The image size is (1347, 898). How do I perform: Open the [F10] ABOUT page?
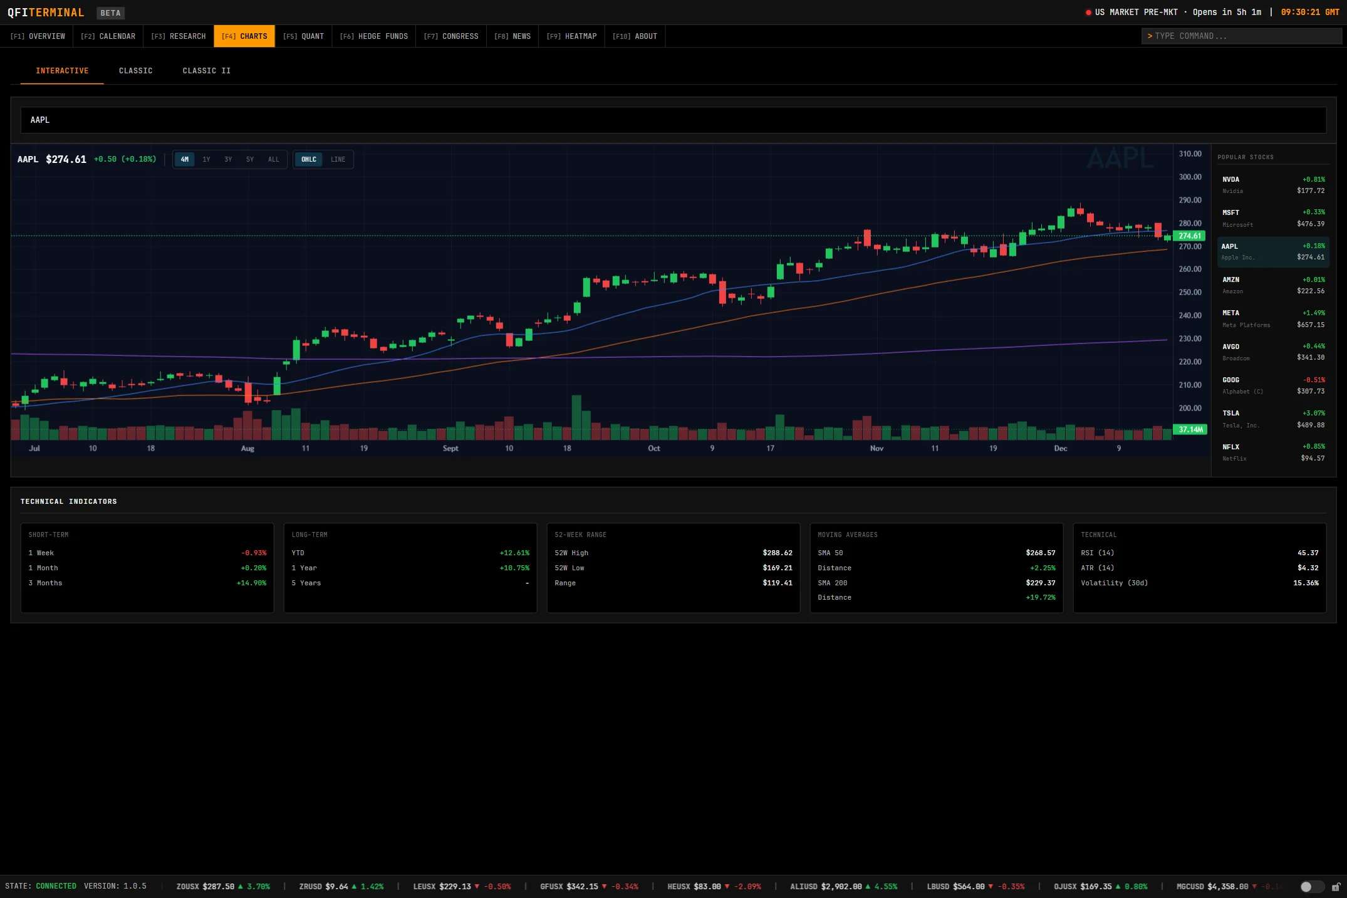[x=635, y=36]
